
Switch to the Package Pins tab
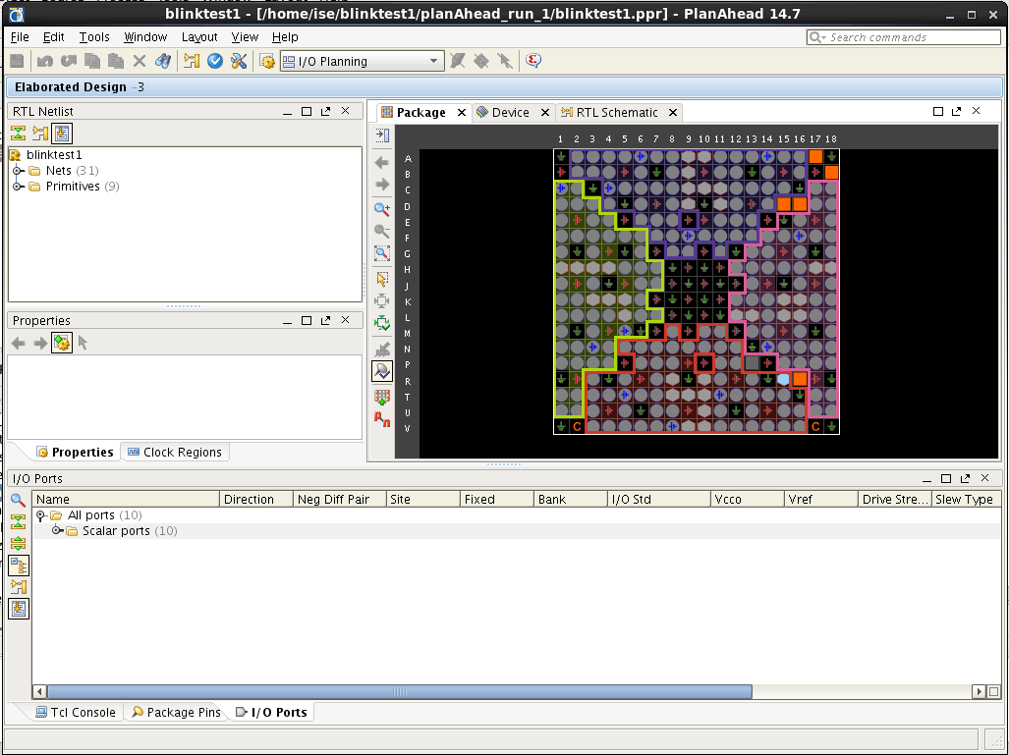(x=176, y=712)
